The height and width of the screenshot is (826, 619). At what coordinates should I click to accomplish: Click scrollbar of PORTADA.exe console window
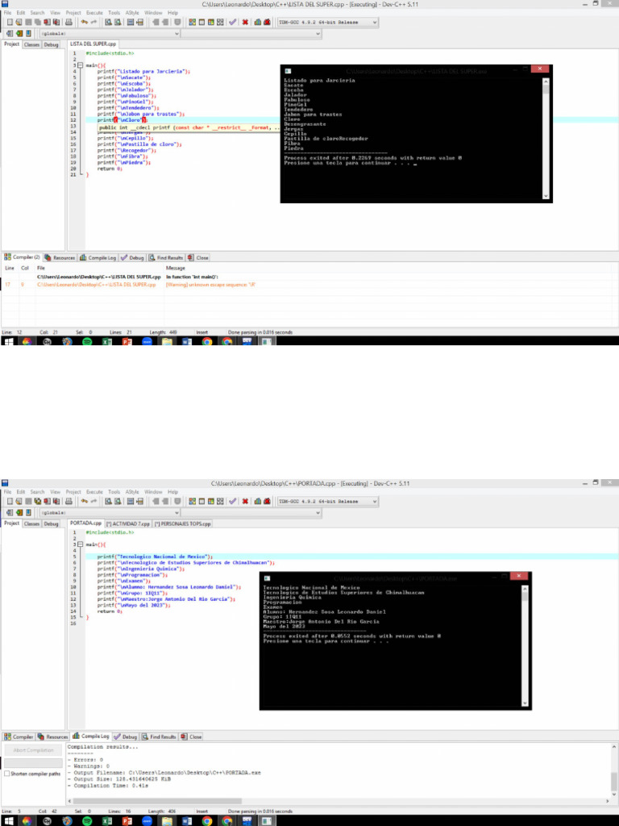524,646
